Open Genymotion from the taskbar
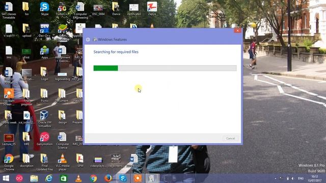The width and height of the screenshot is (326, 183). pyautogui.click(x=19, y=178)
